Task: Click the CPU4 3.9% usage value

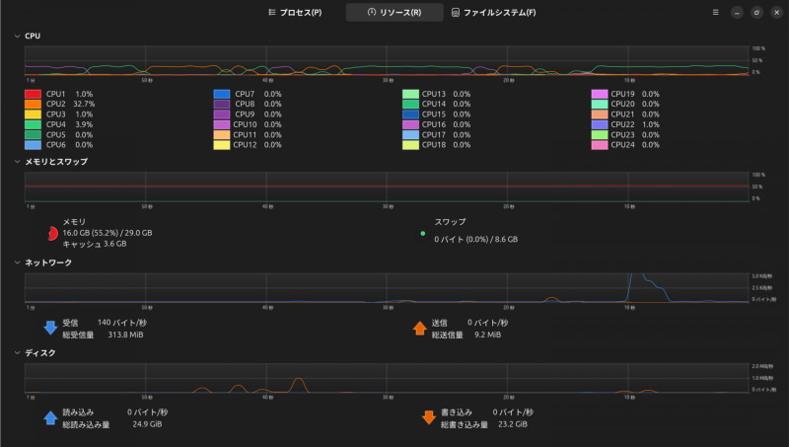Action: point(84,124)
